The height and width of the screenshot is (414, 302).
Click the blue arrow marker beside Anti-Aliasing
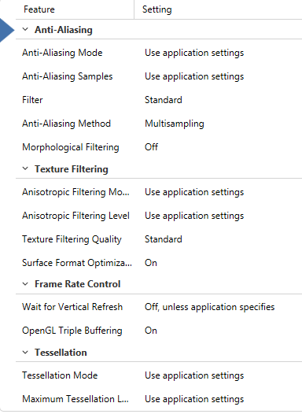[6, 30]
